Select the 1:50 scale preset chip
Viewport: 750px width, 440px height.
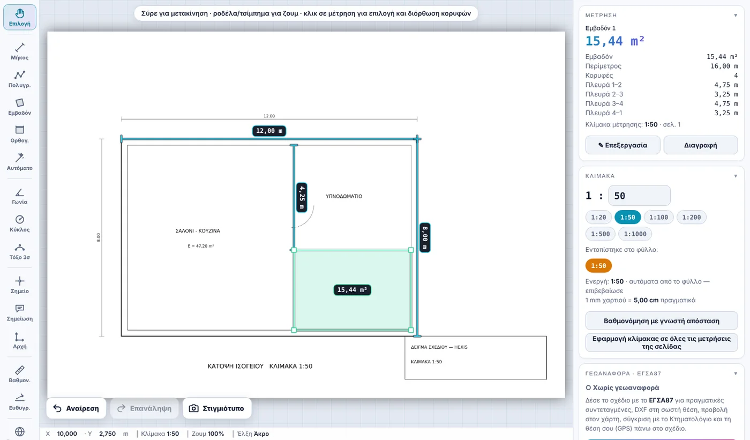(x=627, y=217)
